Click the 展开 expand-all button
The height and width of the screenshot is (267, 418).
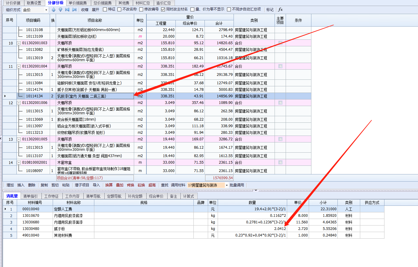coord(96,10)
